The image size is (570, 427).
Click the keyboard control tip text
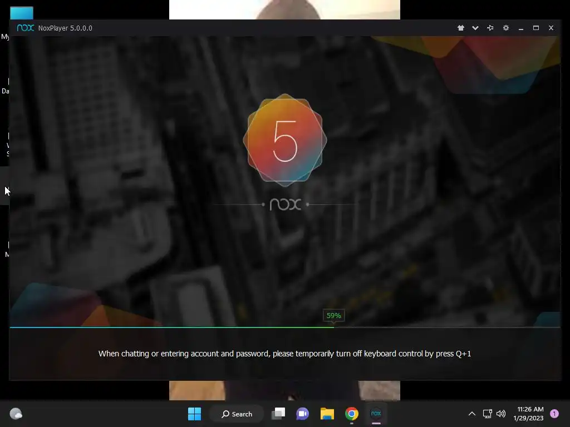tap(284, 354)
